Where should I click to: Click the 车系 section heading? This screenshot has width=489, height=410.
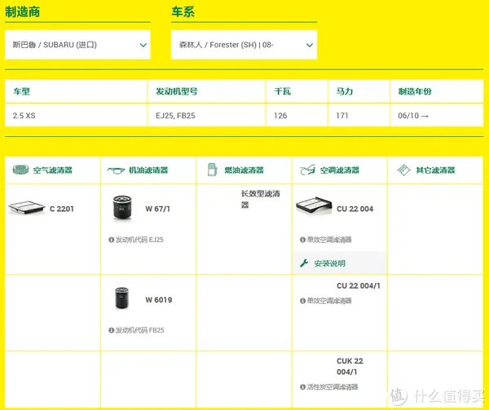tap(183, 12)
